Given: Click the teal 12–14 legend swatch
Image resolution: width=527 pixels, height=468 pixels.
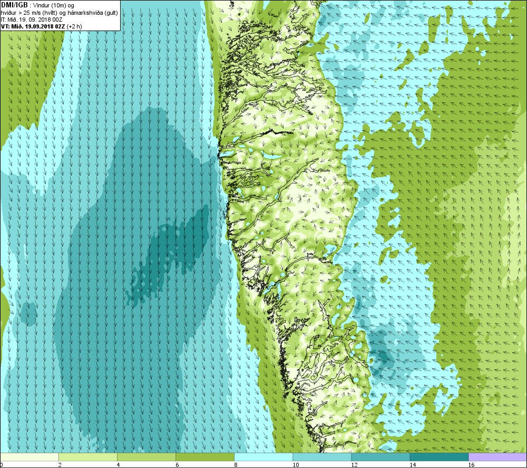Looking at the screenshot, I should 380,457.
